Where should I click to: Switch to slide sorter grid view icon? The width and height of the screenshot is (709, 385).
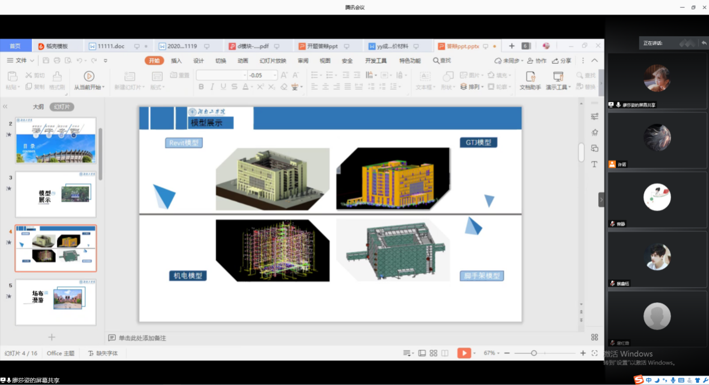tap(434, 353)
